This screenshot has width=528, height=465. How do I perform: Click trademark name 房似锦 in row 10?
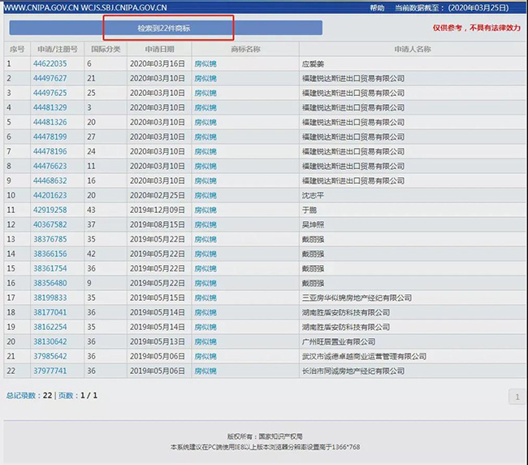pos(206,195)
